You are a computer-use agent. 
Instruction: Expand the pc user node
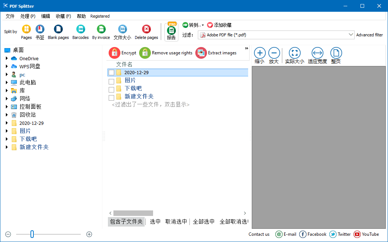7,75
